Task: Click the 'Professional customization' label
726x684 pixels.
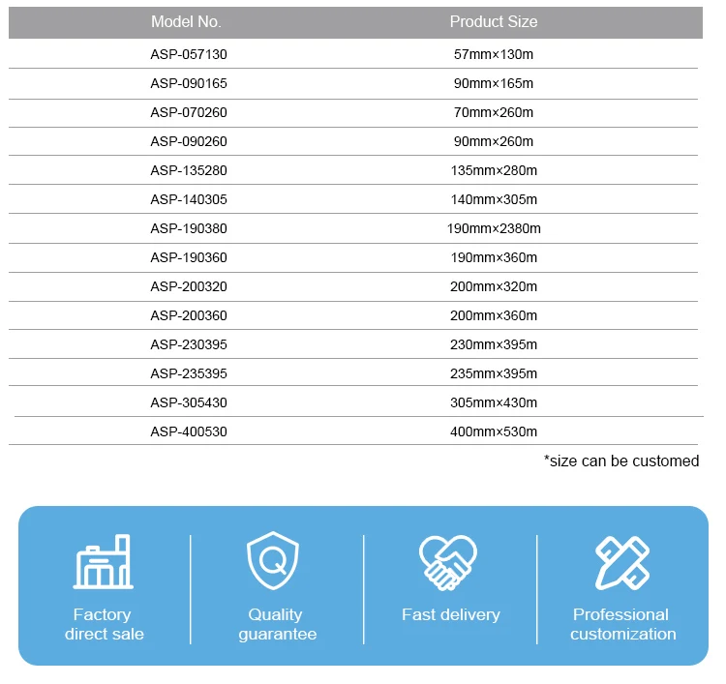Action: (x=622, y=624)
